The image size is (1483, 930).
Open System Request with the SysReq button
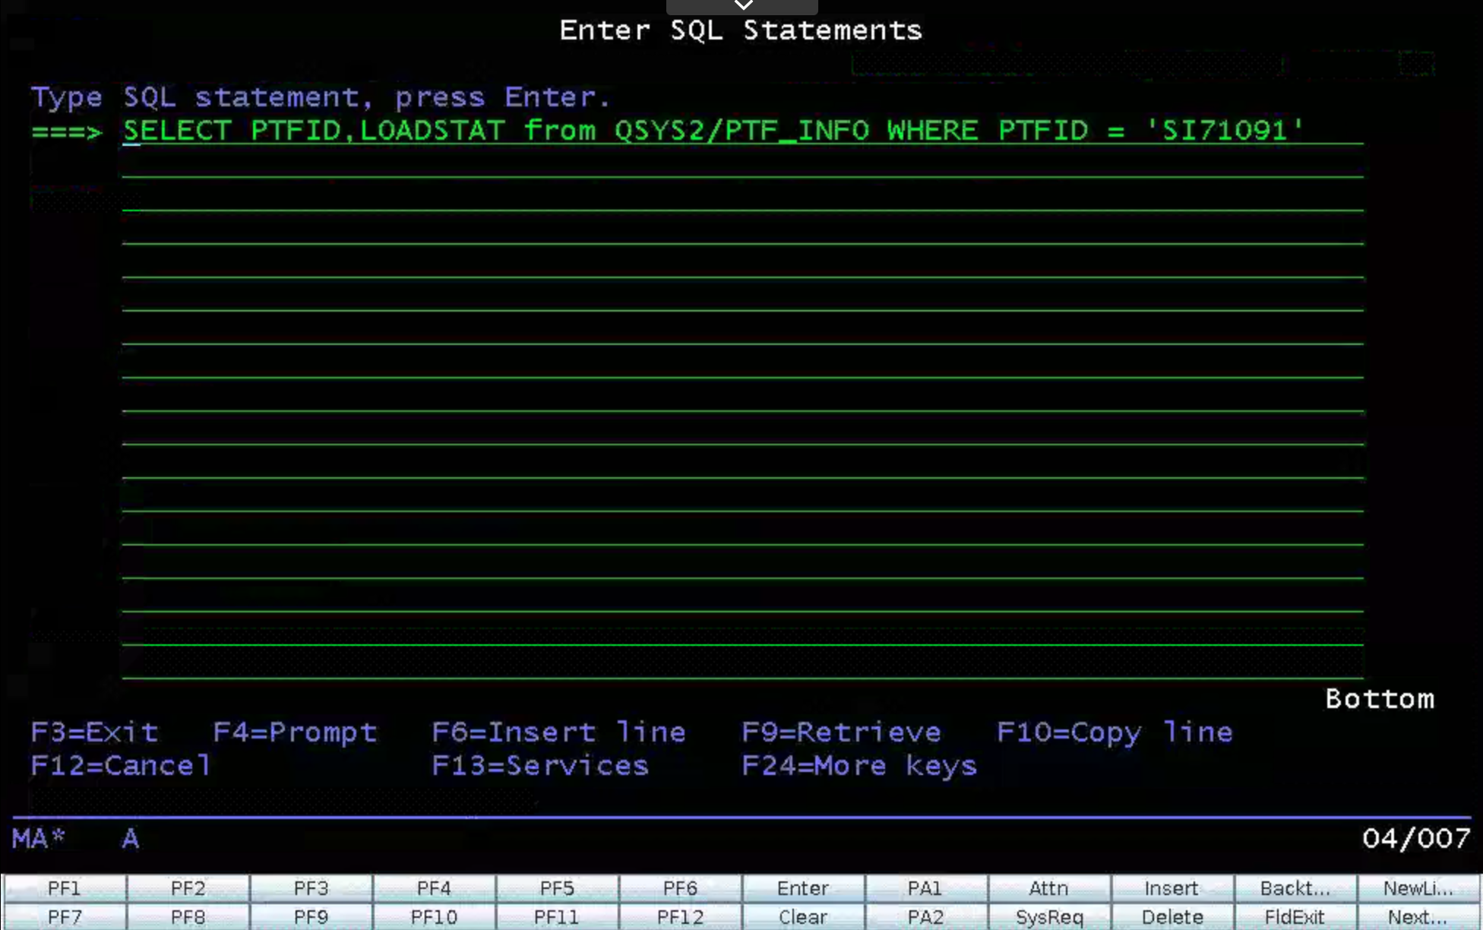[1049, 916]
